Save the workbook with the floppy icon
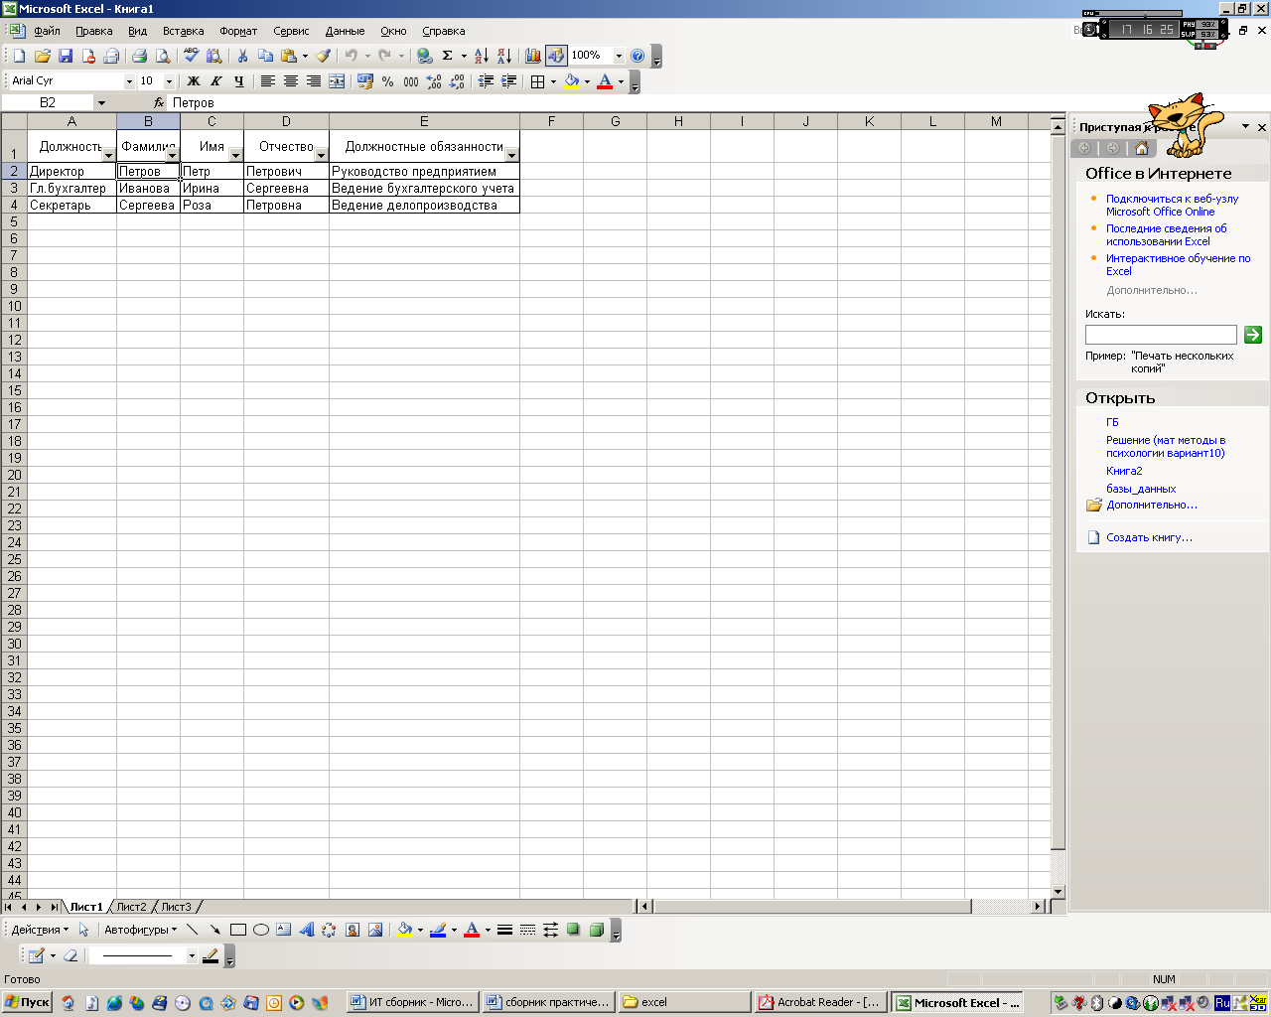This screenshot has width=1271, height=1017. click(x=66, y=56)
